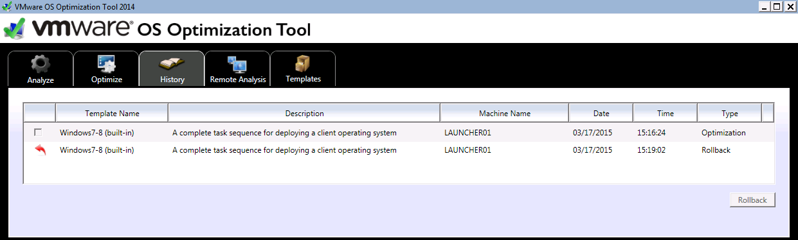798x240 pixels.
Task: Switch to the Templates tab label
Action: point(303,80)
